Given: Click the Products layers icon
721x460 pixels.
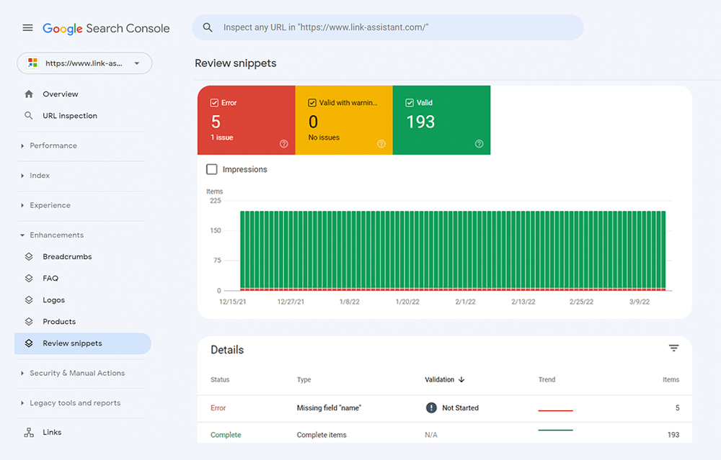Looking at the screenshot, I should coord(29,321).
